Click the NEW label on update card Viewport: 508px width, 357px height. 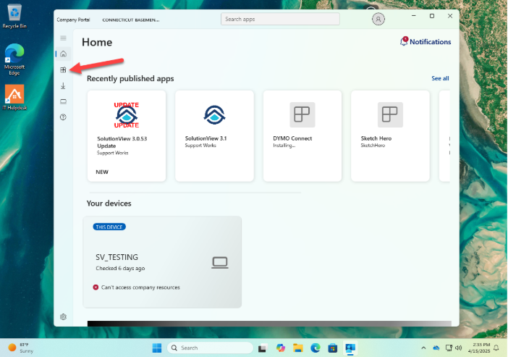tap(102, 172)
